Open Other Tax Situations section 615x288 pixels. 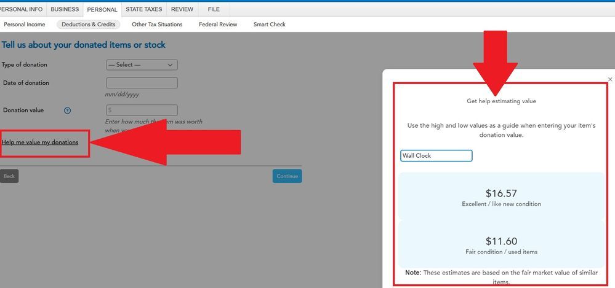tap(157, 25)
